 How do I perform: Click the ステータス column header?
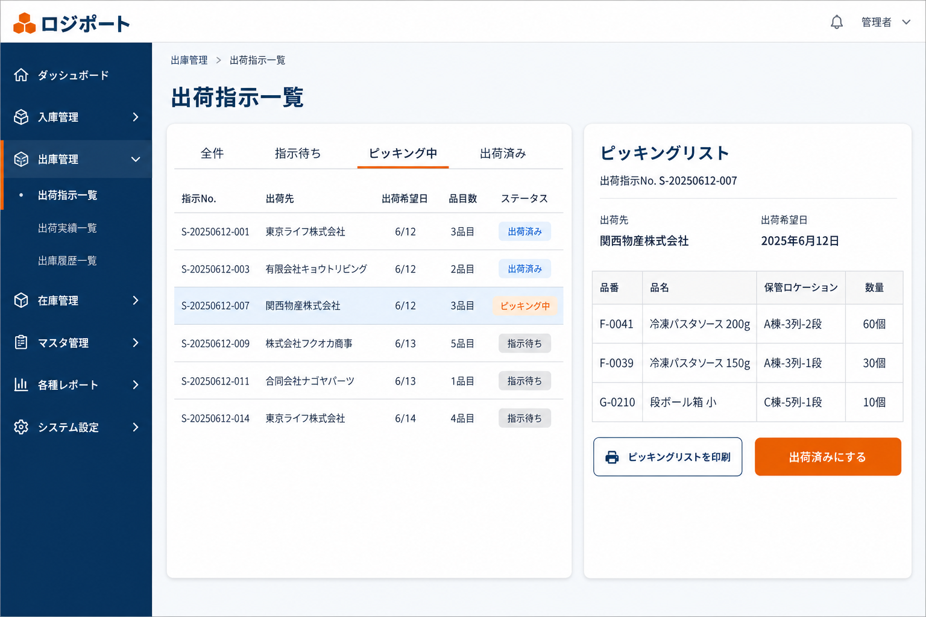coord(524,198)
